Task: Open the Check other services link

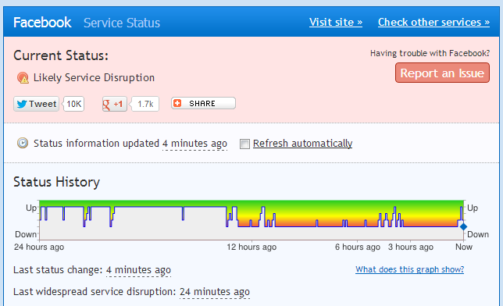Action: click(433, 22)
